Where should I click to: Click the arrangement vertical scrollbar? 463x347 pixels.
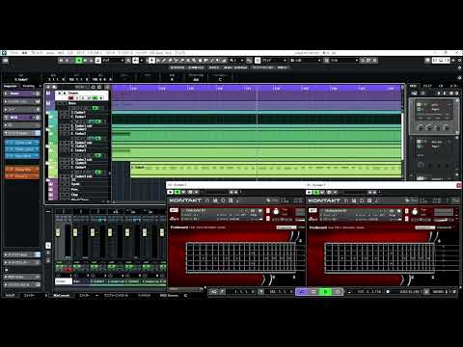pos(403,137)
